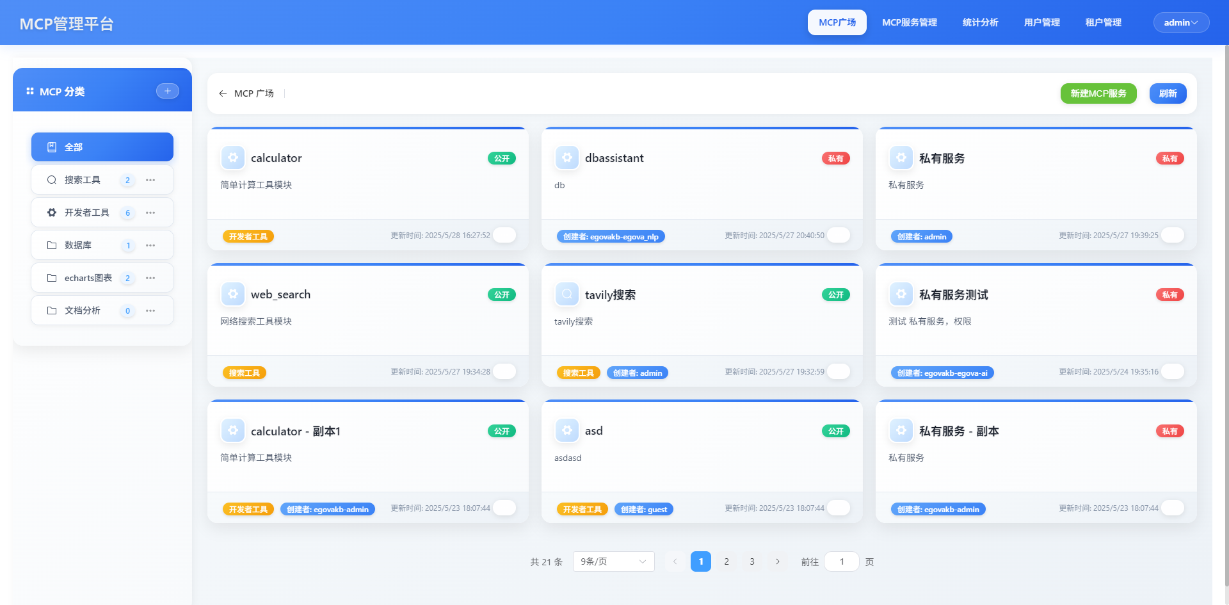Open the more options menu for echarts图表
This screenshot has width=1229, height=605.
pyautogui.click(x=150, y=278)
